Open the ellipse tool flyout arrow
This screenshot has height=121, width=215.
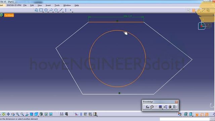pos(58,12)
